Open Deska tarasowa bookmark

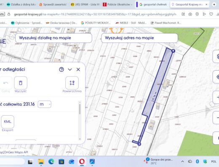click(61, 23)
